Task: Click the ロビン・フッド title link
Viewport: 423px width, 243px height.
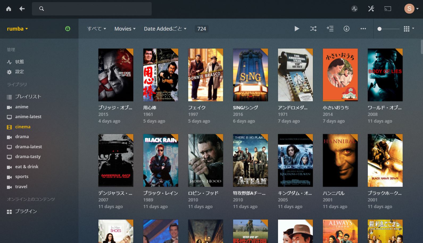Action: (x=203, y=193)
